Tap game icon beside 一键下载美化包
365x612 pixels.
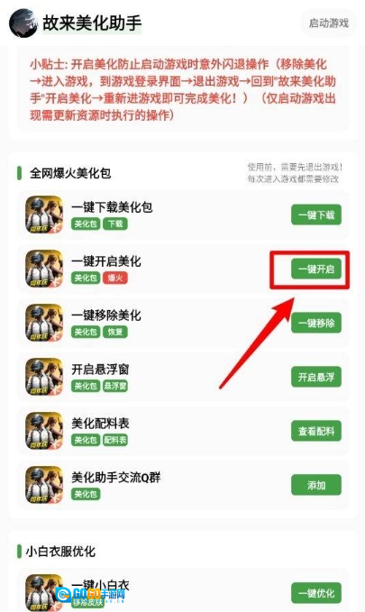pos(44,215)
